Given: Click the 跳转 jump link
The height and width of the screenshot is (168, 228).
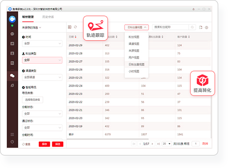Looking at the screenshot, I should pyautogui.click(x=205, y=144).
